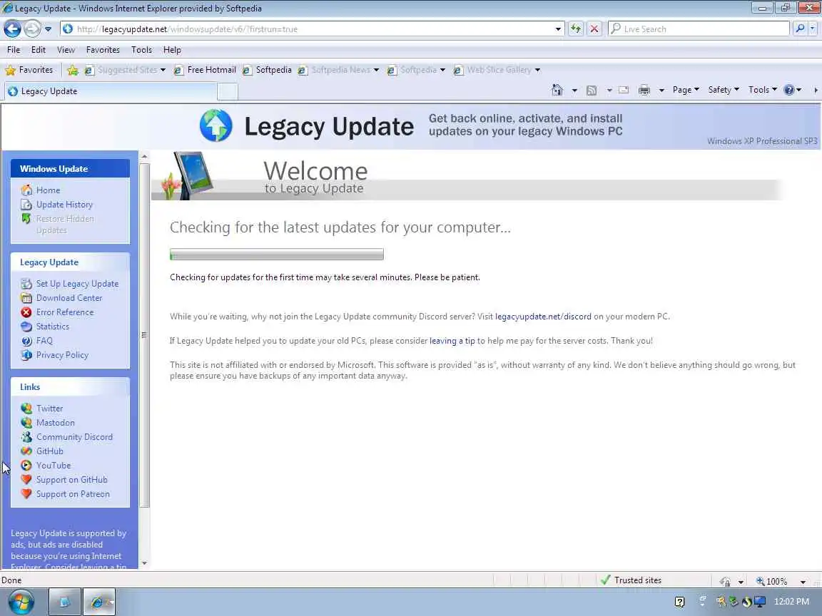Open Set Up Legacy Update link
The image size is (822, 616).
(x=77, y=283)
